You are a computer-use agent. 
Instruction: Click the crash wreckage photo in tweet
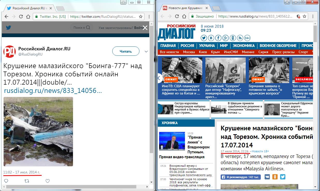[38, 132]
